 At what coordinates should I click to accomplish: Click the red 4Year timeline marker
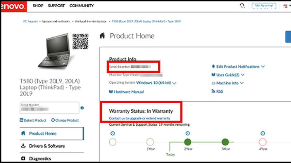click(263, 142)
